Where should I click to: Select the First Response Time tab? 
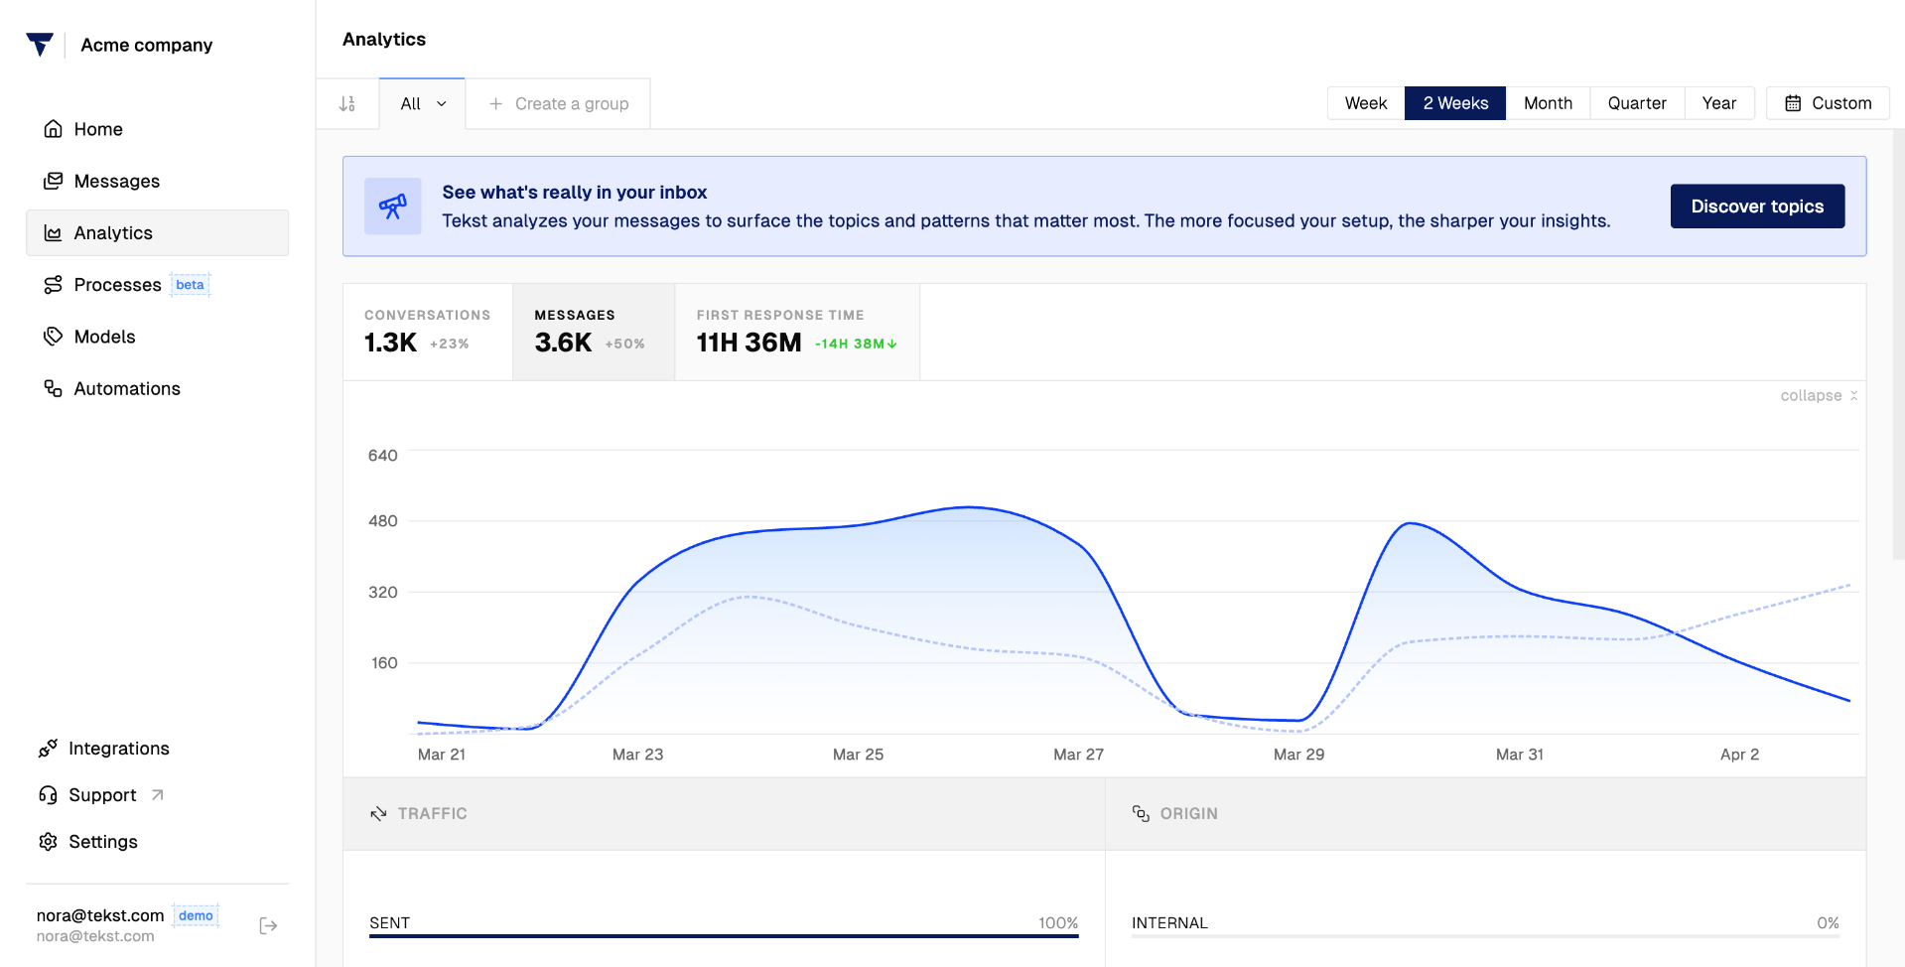tap(797, 332)
